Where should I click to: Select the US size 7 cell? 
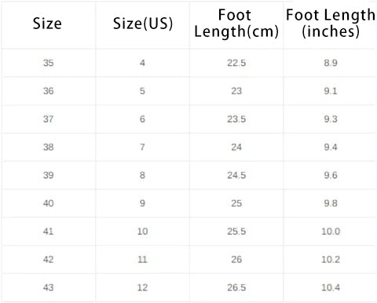tap(142, 147)
